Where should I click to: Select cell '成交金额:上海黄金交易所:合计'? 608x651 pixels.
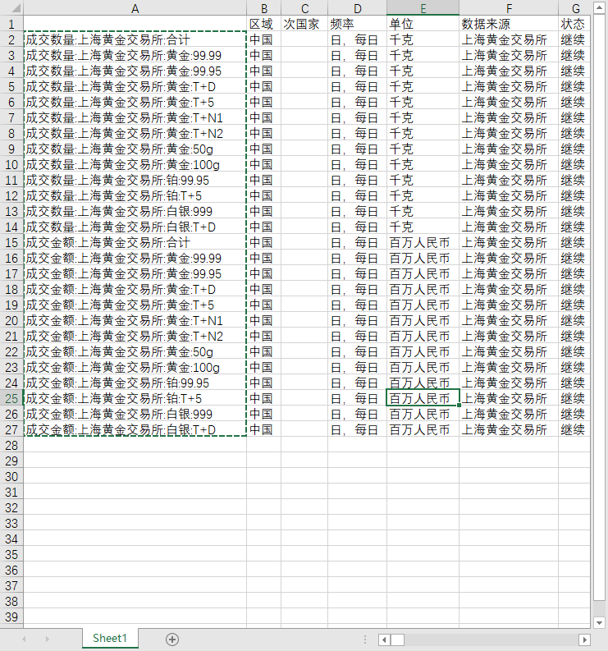point(135,242)
